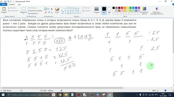Select the Color picker eyedropper tool
Image resolution: width=174 pixels, height=97 pixels.
pos(48,13)
